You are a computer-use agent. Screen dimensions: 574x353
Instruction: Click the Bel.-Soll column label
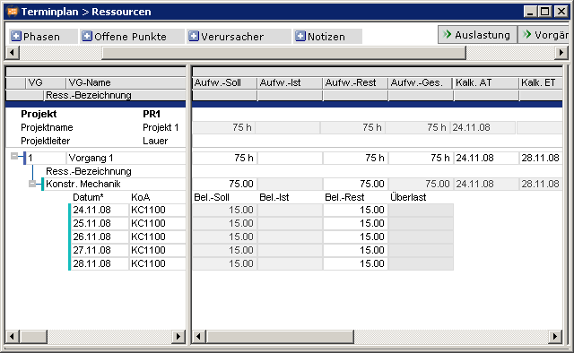(212, 197)
